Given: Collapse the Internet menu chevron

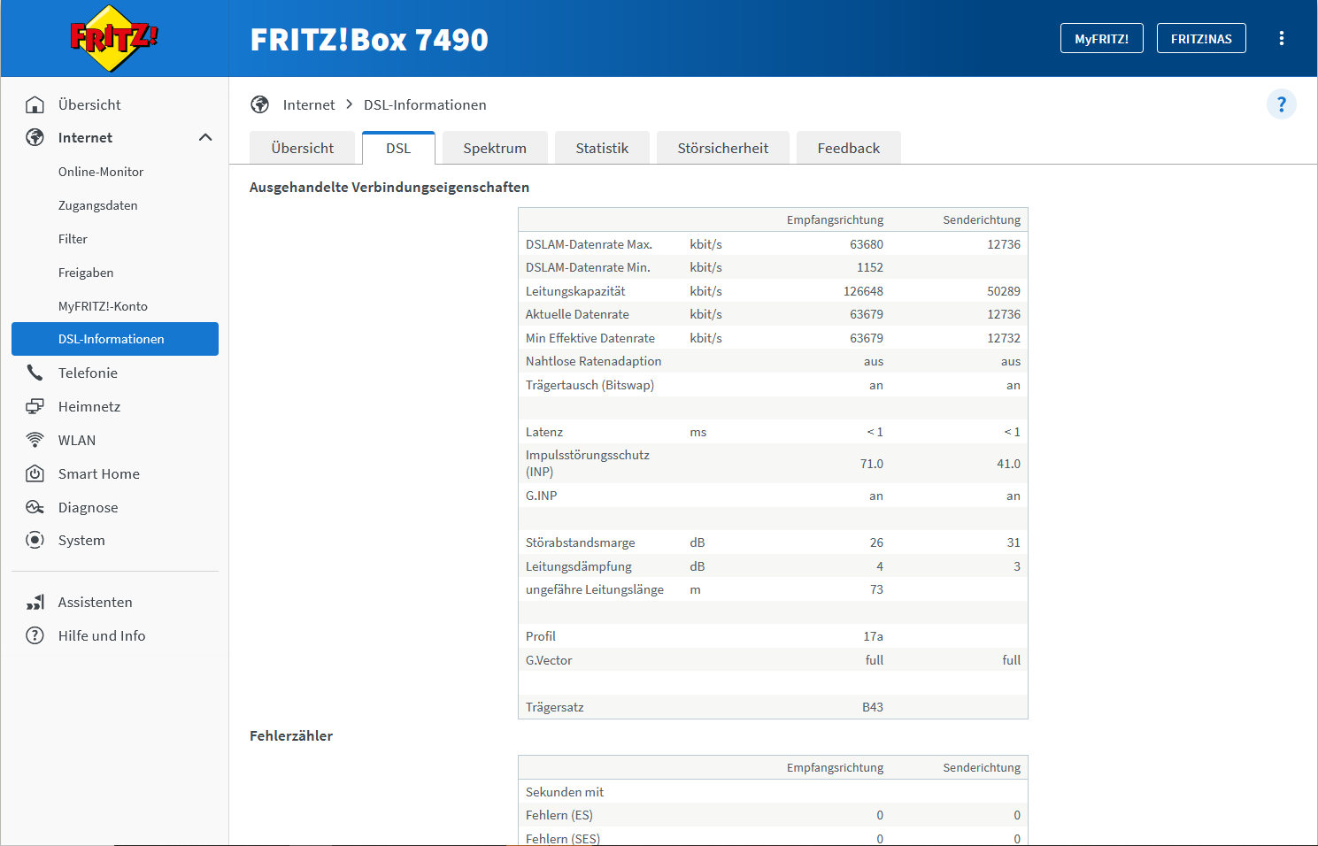Looking at the screenshot, I should (x=205, y=137).
